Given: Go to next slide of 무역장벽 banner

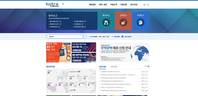Looking at the screenshot, I should [x=147, y=60].
